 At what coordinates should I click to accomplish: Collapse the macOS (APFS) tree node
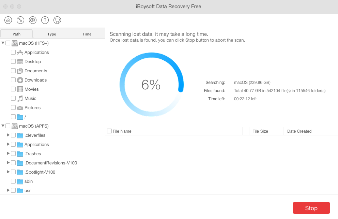[x=3, y=126]
